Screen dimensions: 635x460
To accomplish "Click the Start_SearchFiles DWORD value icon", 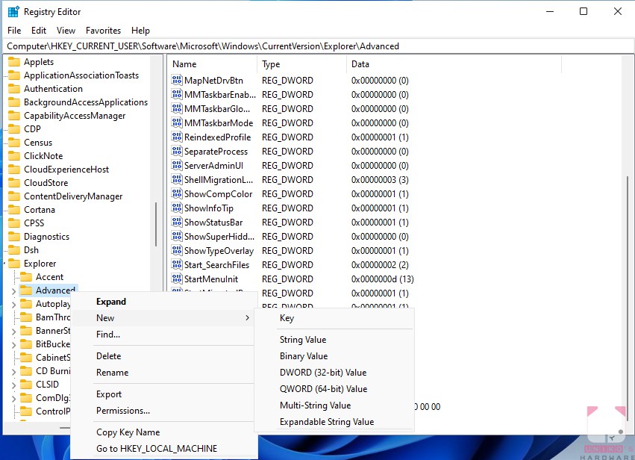I will point(177,264).
